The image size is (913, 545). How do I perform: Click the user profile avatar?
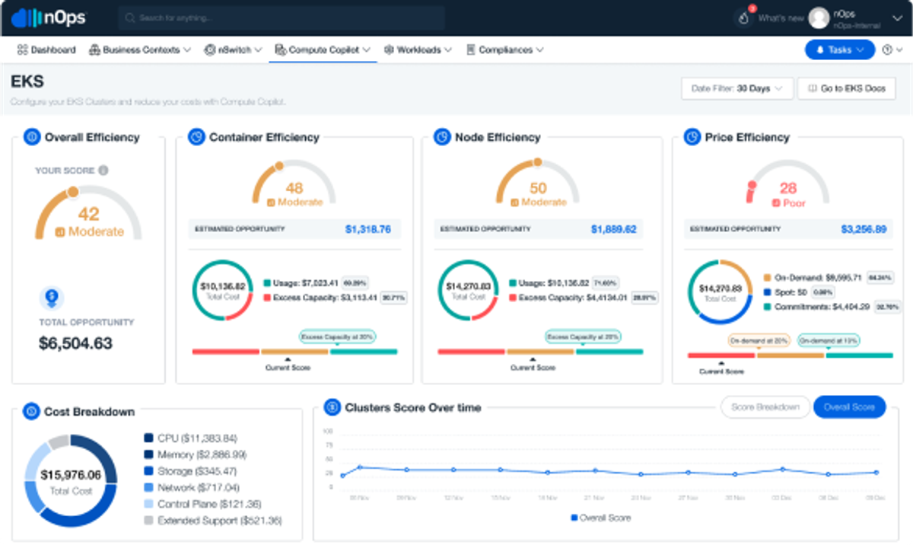point(818,18)
